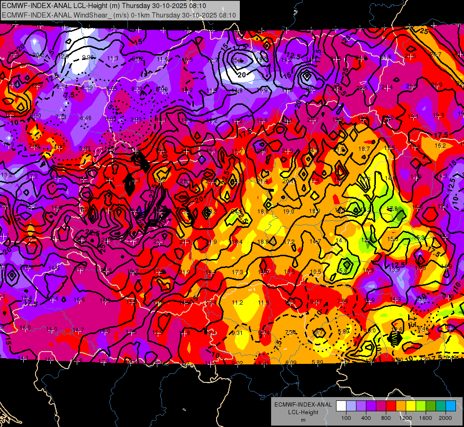Click the map value '4.17'

point(59,147)
